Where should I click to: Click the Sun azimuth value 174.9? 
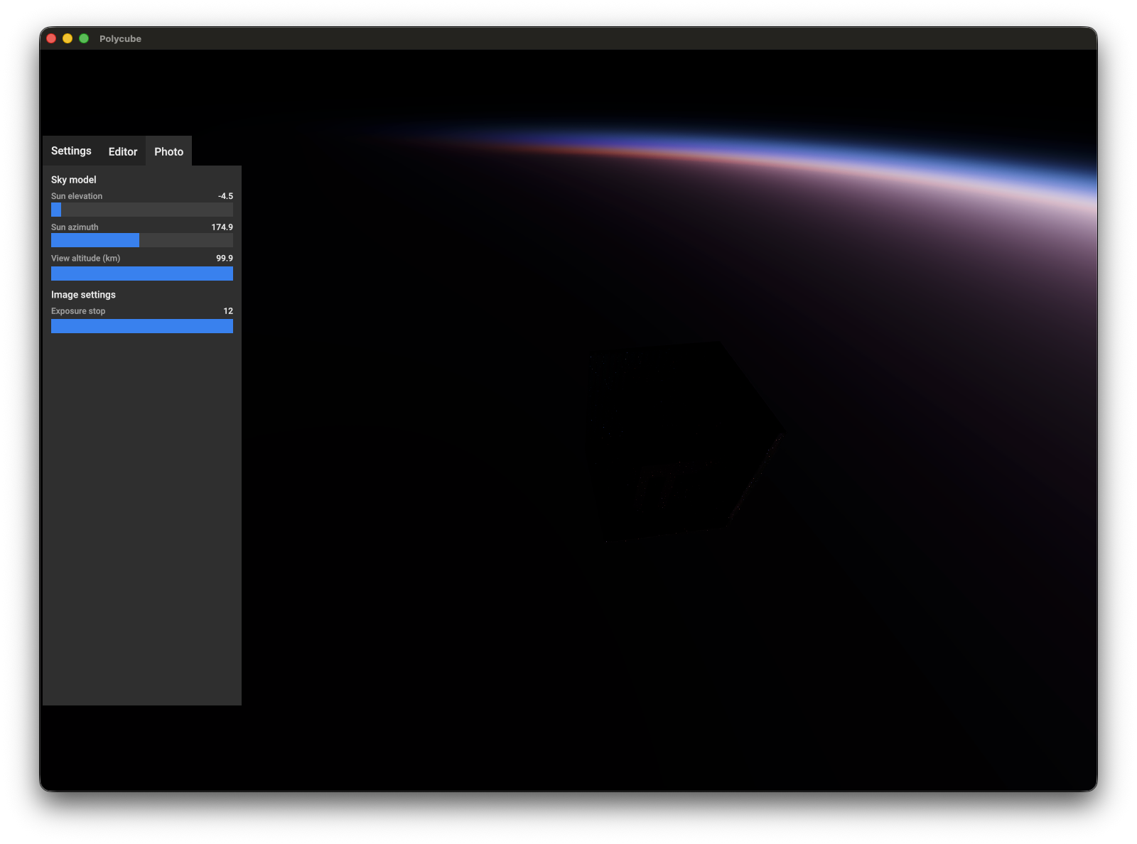point(222,227)
